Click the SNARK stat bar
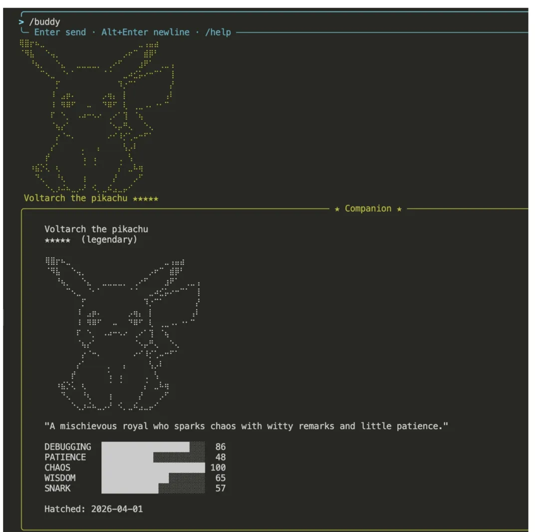 pyautogui.click(x=153, y=489)
